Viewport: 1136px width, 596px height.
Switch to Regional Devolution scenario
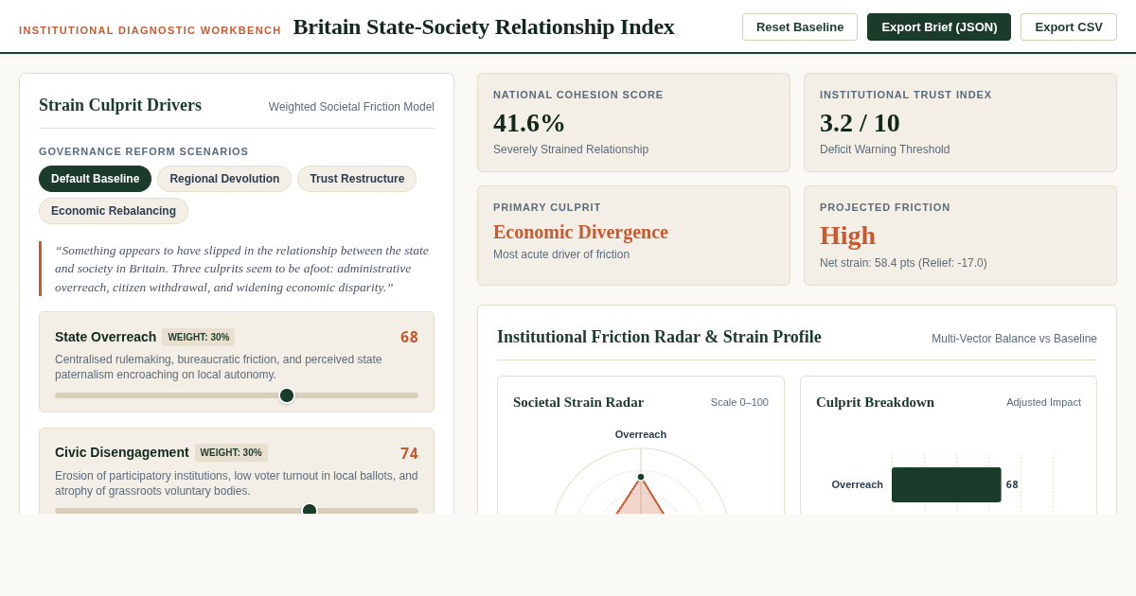coord(224,179)
